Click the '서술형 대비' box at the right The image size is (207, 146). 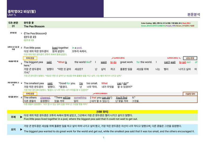(x=190, y=94)
